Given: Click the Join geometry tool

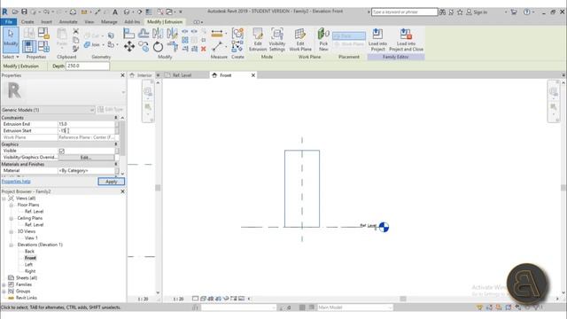Looking at the screenshot, I should pos(92,45).
